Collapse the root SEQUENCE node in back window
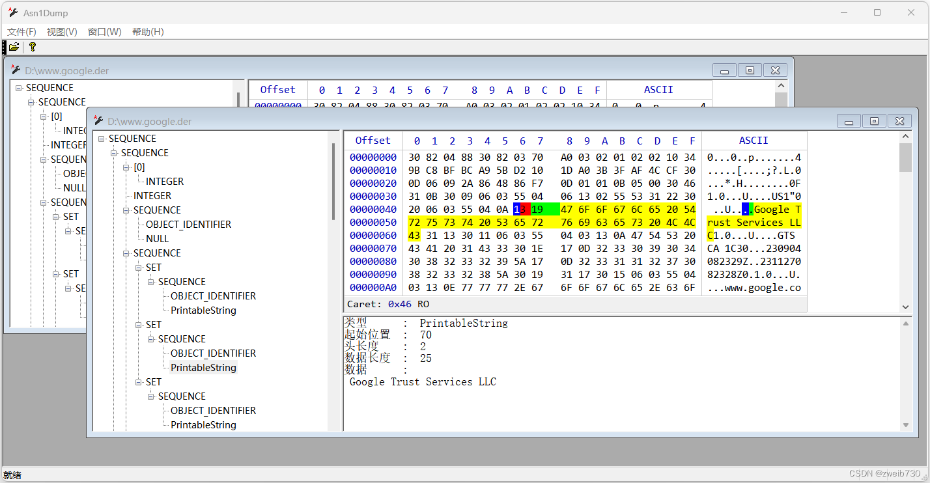Image resolution: width=930 pixels, height=483 pixels. pos(19,88)
